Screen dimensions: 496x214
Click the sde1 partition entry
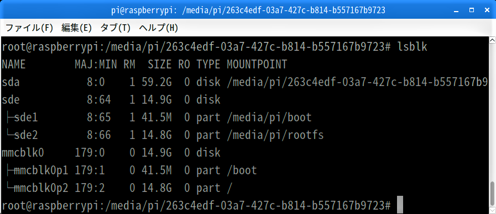pos(26,117)
